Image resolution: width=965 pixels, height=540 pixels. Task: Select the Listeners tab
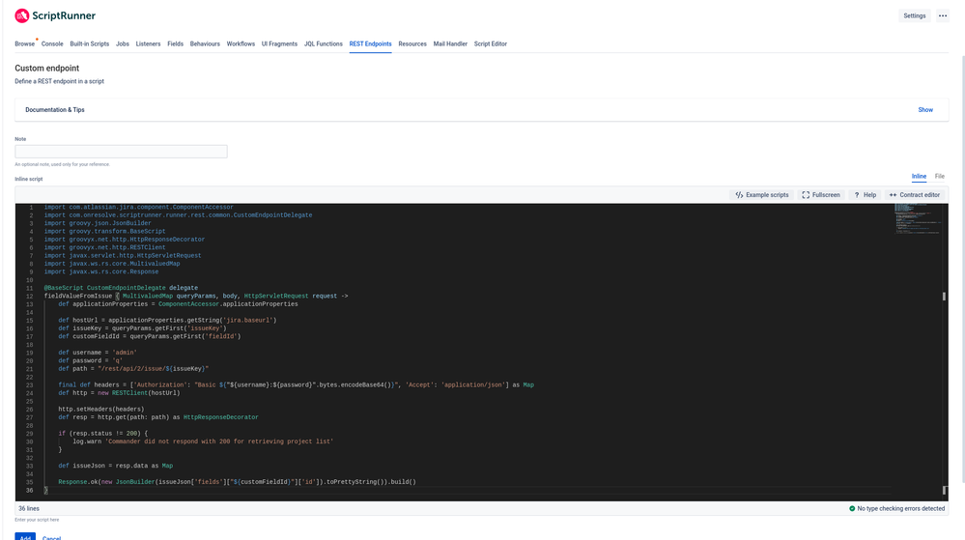pos(148,43)
